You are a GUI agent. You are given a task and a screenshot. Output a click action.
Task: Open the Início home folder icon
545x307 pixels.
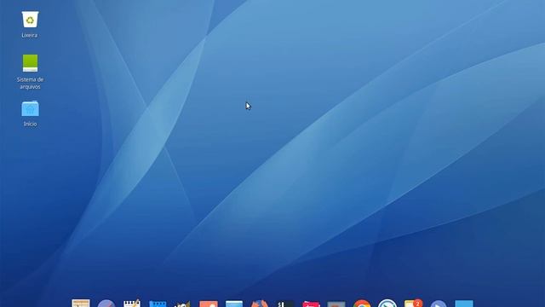pyautogui.click(x=31, y=108)
